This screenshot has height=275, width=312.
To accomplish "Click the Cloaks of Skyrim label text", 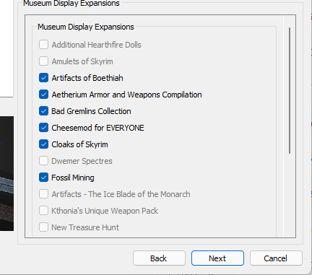I will pos(79,144).
